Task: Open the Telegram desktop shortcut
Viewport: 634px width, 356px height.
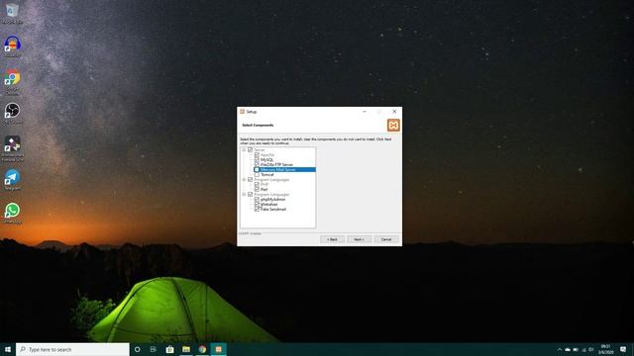Action: pos(12,179)
